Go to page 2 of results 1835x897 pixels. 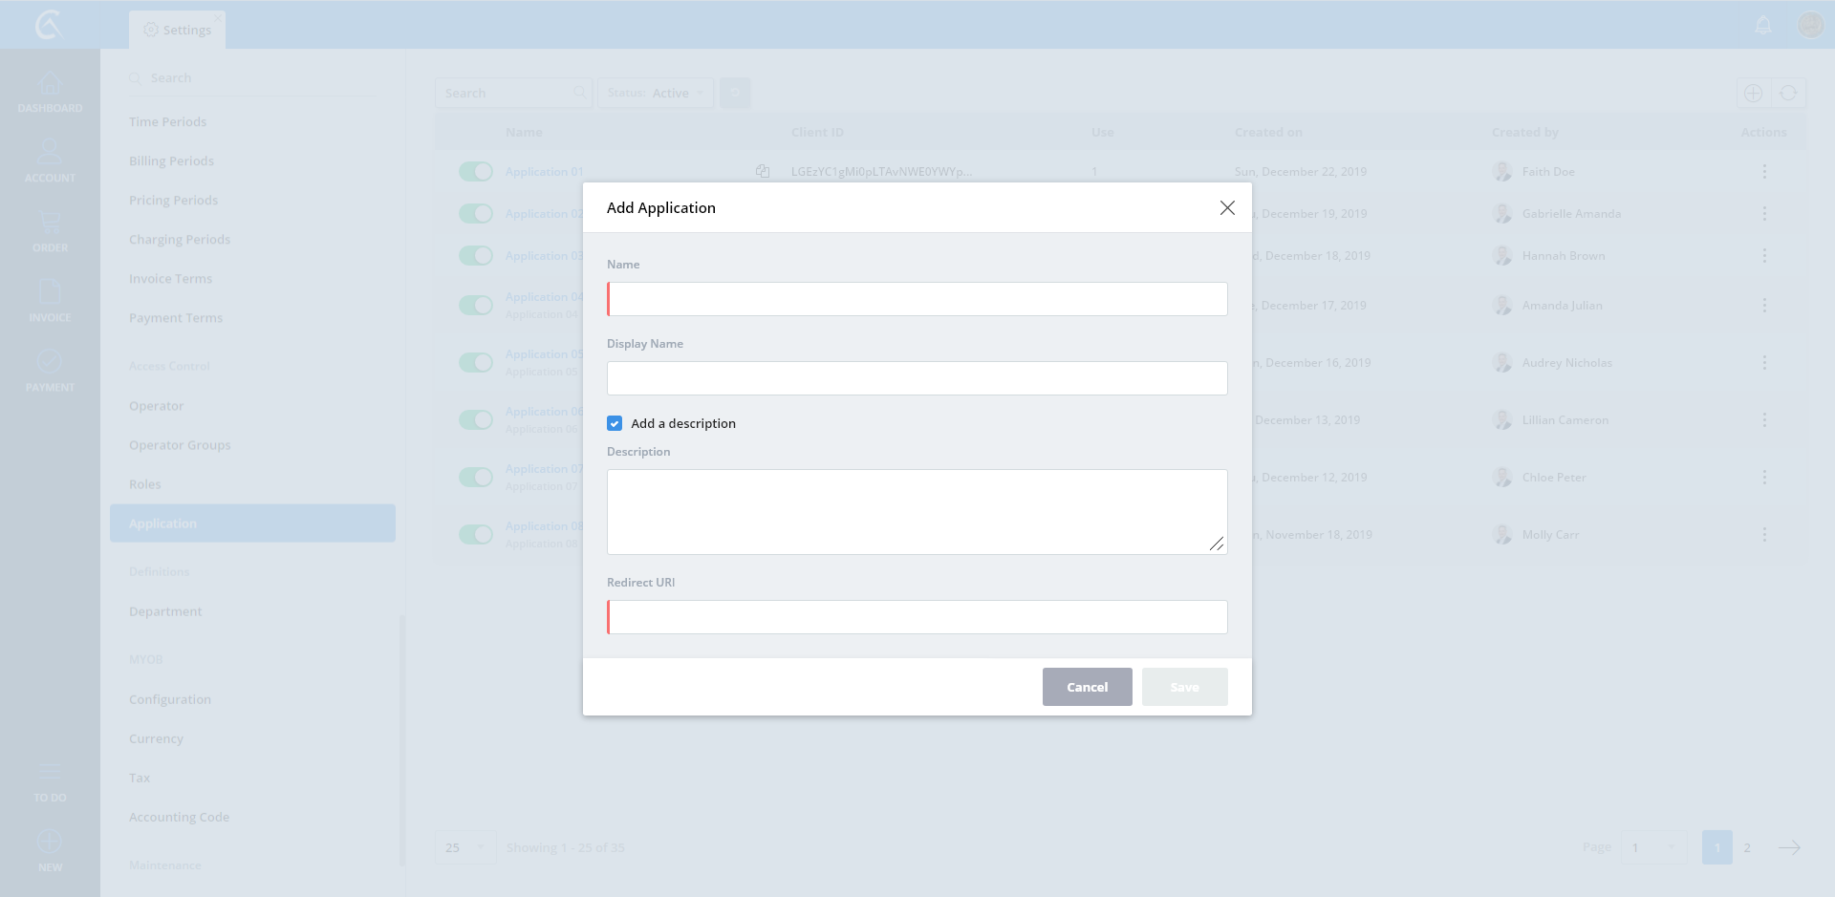tap(1747, 848)
